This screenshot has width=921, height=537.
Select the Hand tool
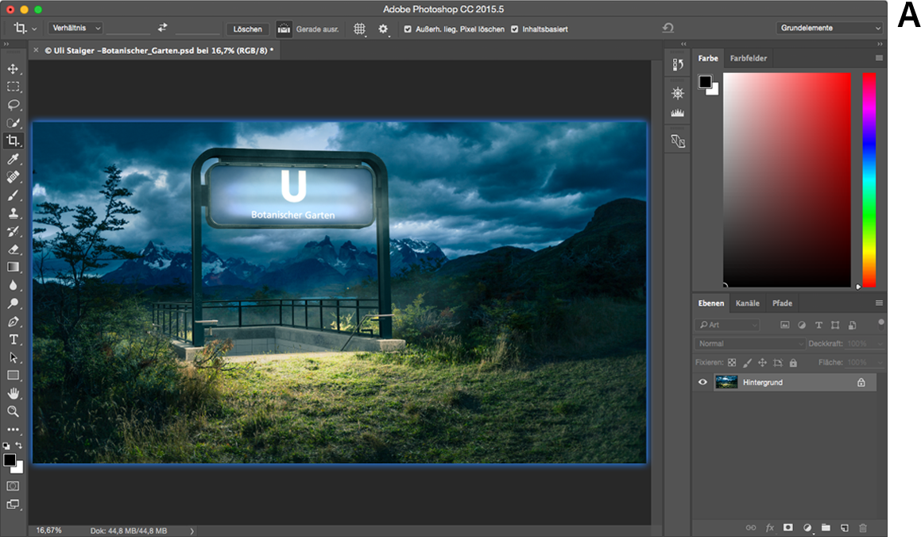point(13,393)
